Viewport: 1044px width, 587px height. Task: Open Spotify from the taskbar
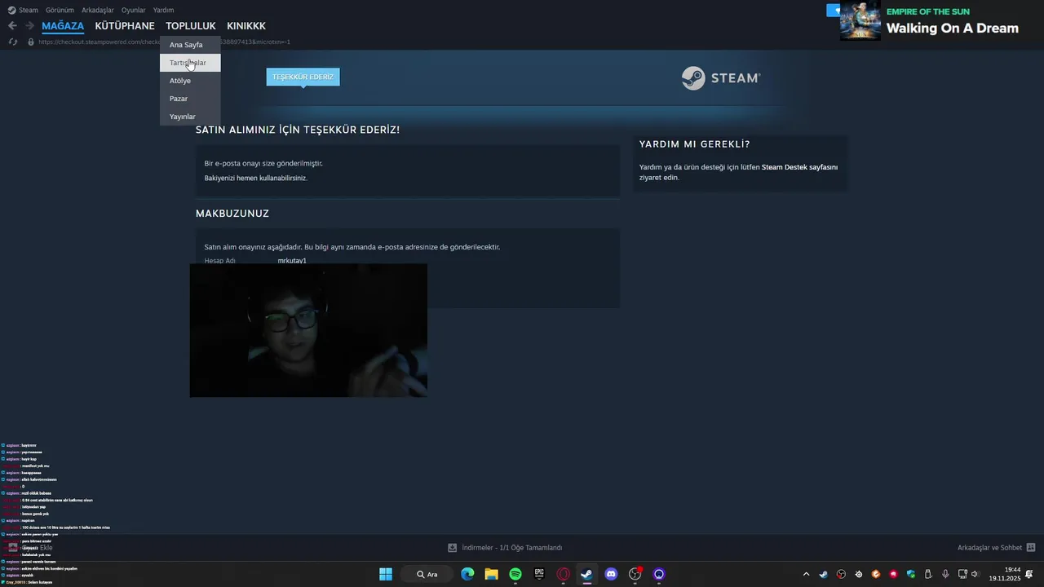click(x=515, y=574)
